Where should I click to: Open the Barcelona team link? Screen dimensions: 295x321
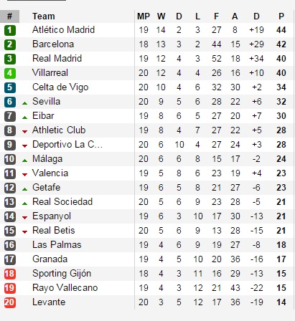[53, 44]
